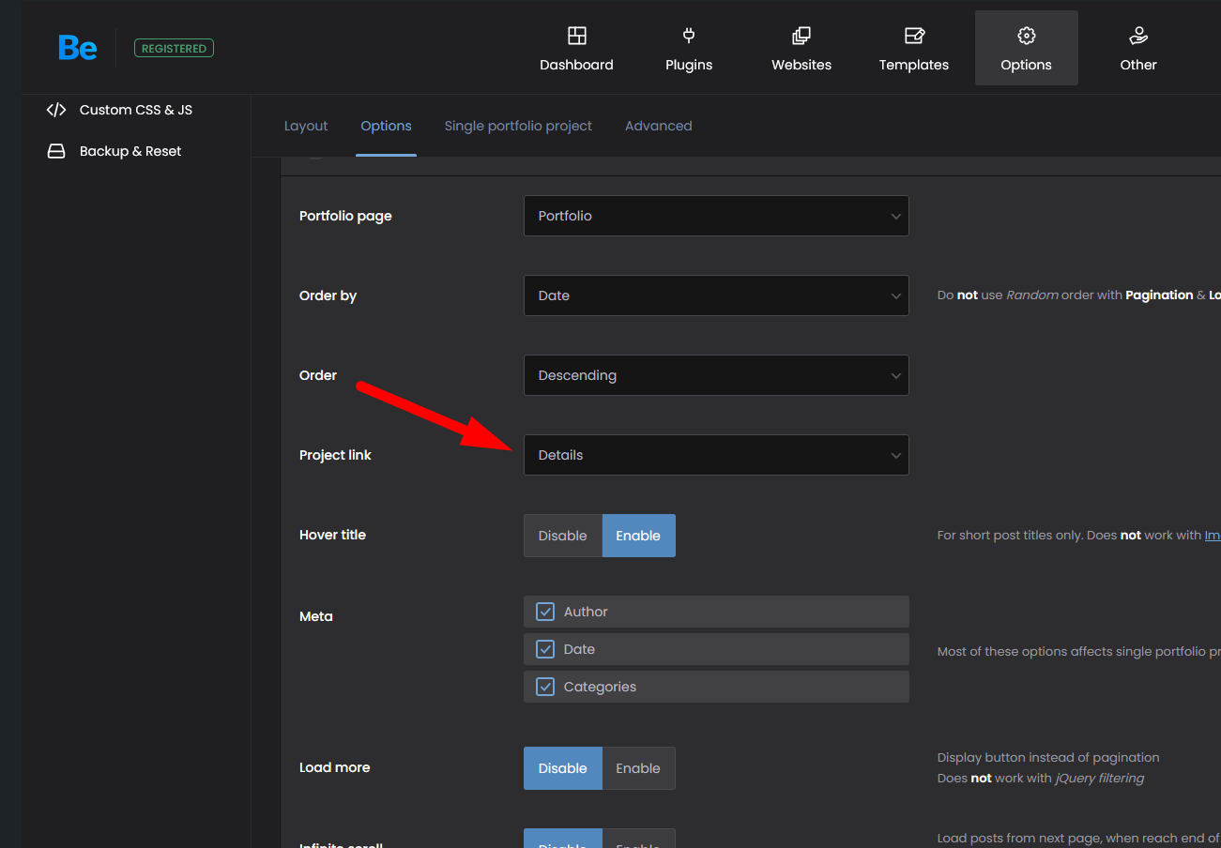1221x848 pixels.
Task: Click the Project link field label
Action: (335, 455)
